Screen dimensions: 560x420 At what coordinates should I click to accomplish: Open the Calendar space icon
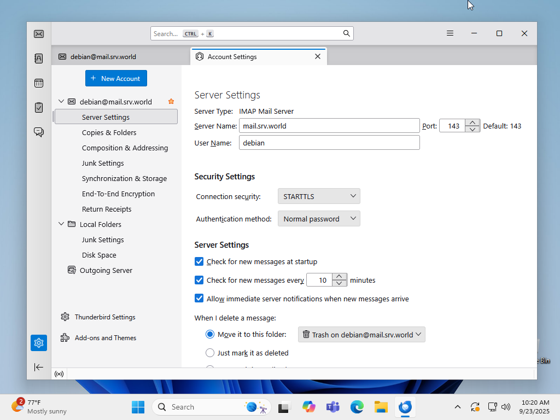39,83
